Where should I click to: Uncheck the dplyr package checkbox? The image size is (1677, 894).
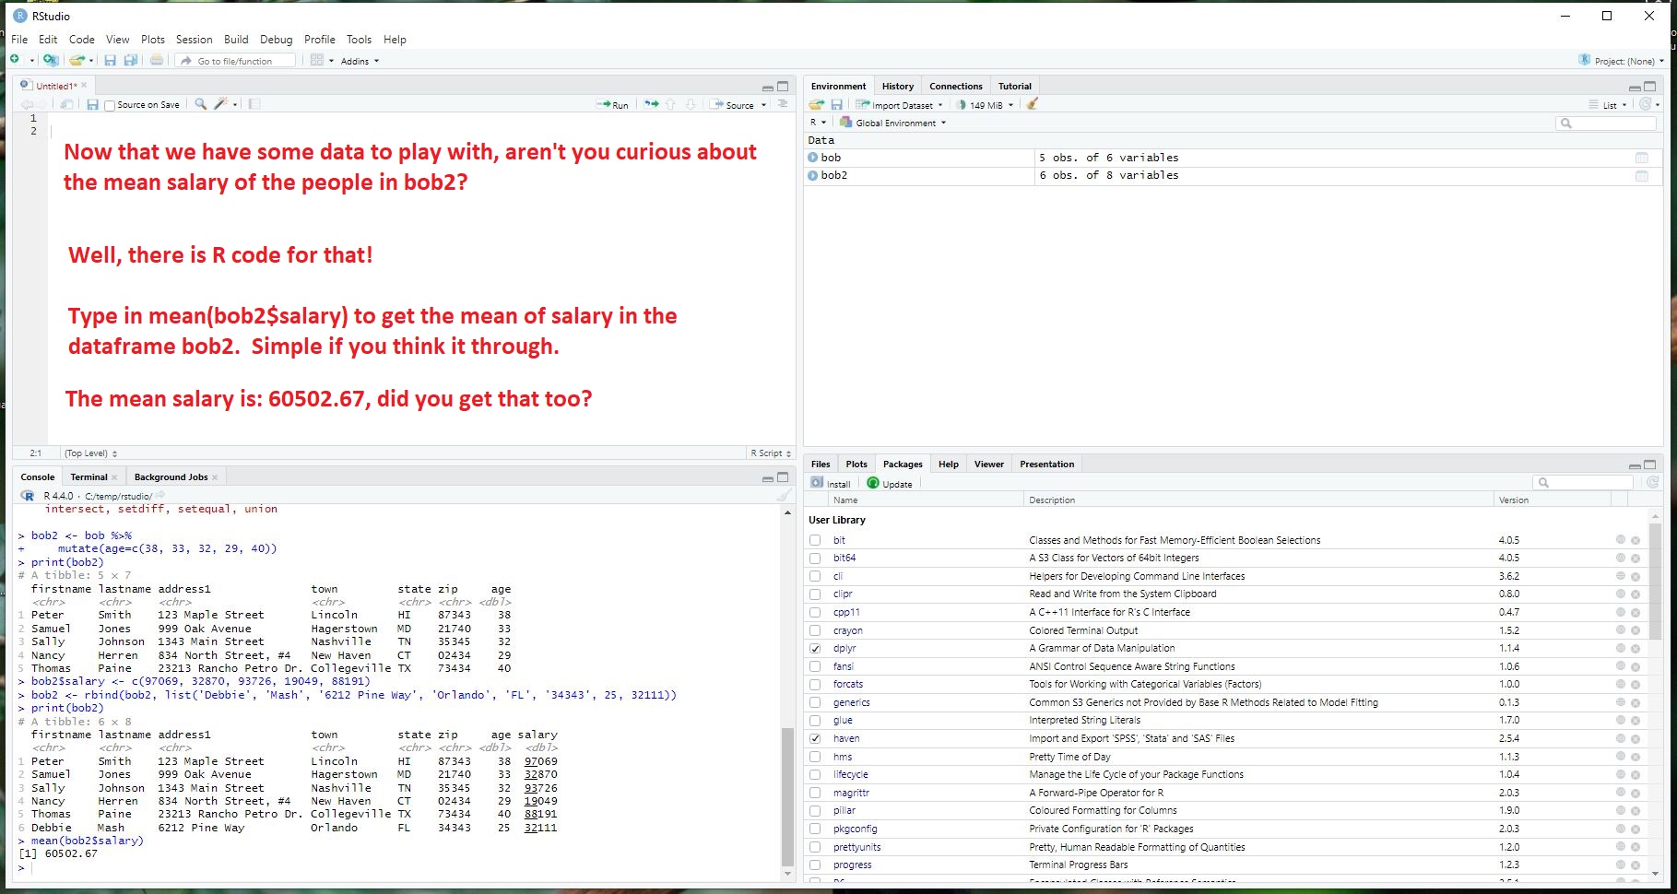(815, 649)
